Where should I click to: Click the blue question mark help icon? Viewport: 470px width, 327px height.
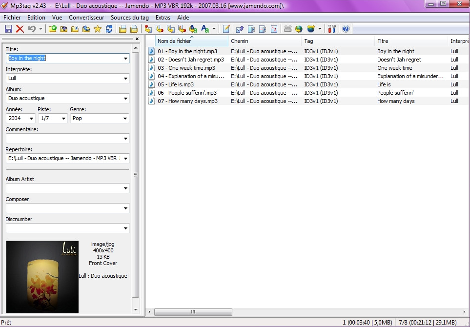click(x=346, y=29)
